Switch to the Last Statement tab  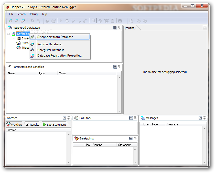[55, 124]
